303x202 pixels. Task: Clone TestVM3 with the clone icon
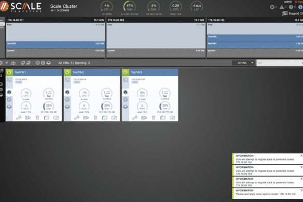coord(163,118)
